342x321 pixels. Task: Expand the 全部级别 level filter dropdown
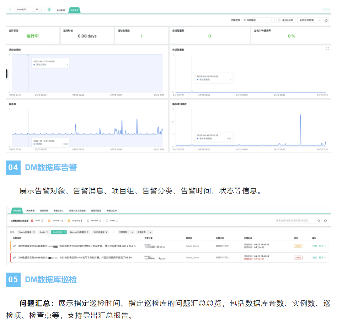pos(126,232)
